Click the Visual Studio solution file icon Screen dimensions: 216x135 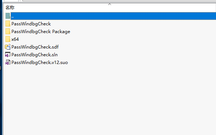(8, 54)
